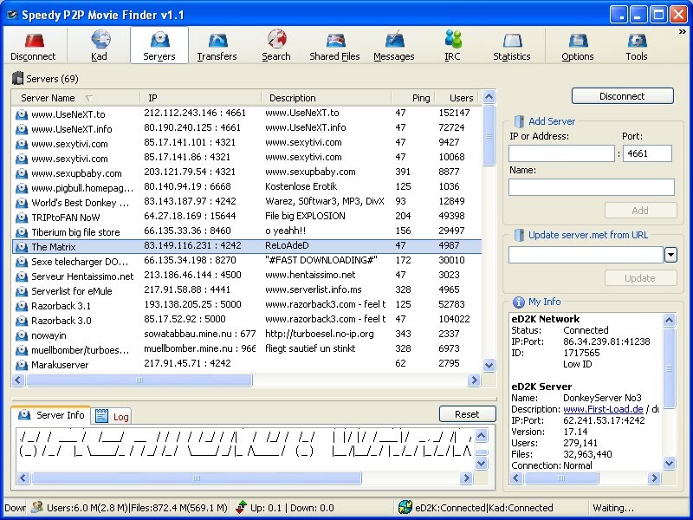Switch to the Log tab

(x=112, y=416)
